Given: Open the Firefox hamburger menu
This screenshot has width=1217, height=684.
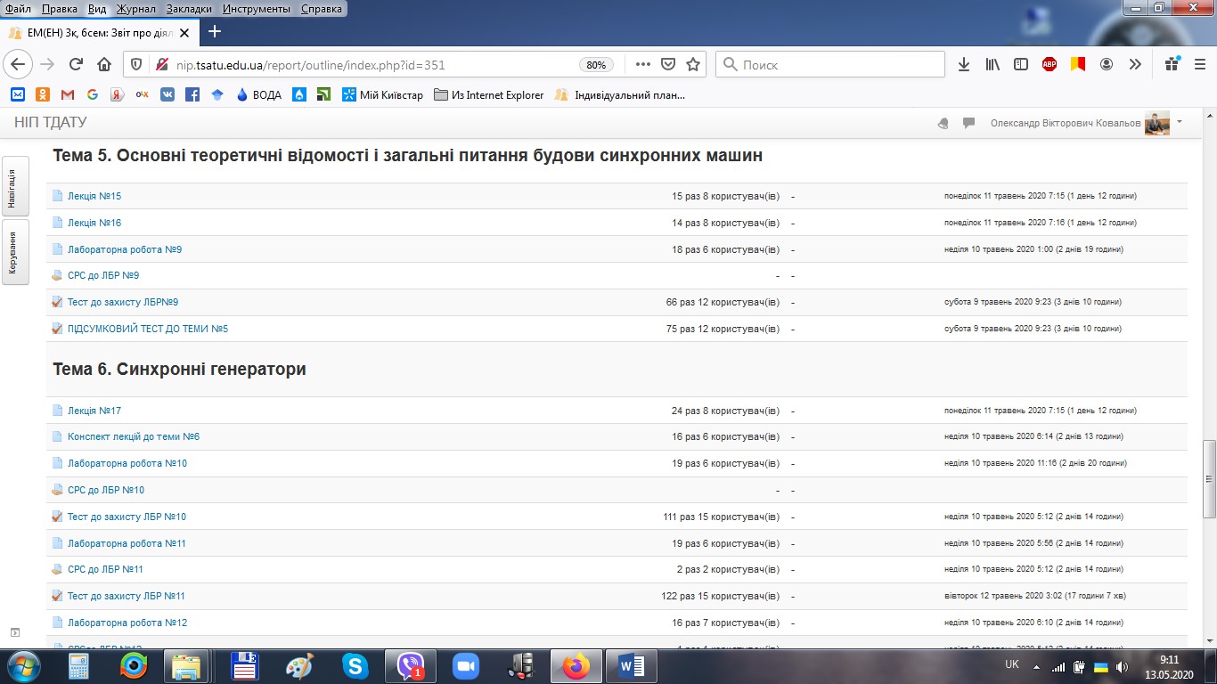Looking at the screenshot, I should click(x=1199, y=64).
